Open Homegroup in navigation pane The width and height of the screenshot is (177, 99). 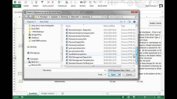click(35, 53)
